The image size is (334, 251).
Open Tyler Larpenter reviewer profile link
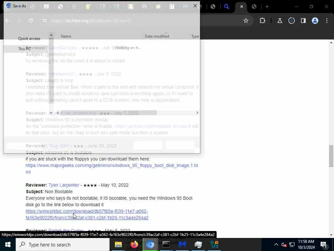(x=64, y=185)
